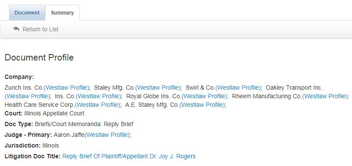Click the Jurisdiction Illinois value
The image size is (352, 166).
tap(51, 145)
